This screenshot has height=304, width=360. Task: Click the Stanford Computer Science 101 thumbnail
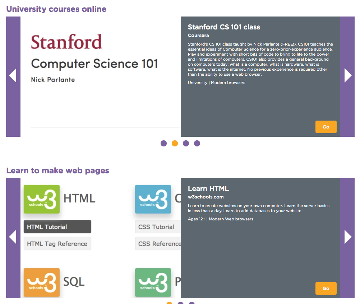[x=101, y=76]
